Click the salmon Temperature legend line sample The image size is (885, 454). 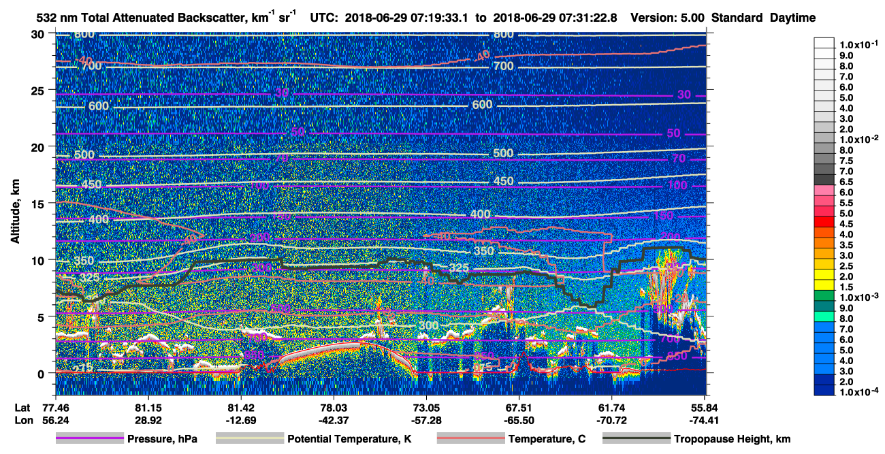click(x=471, y=439)
